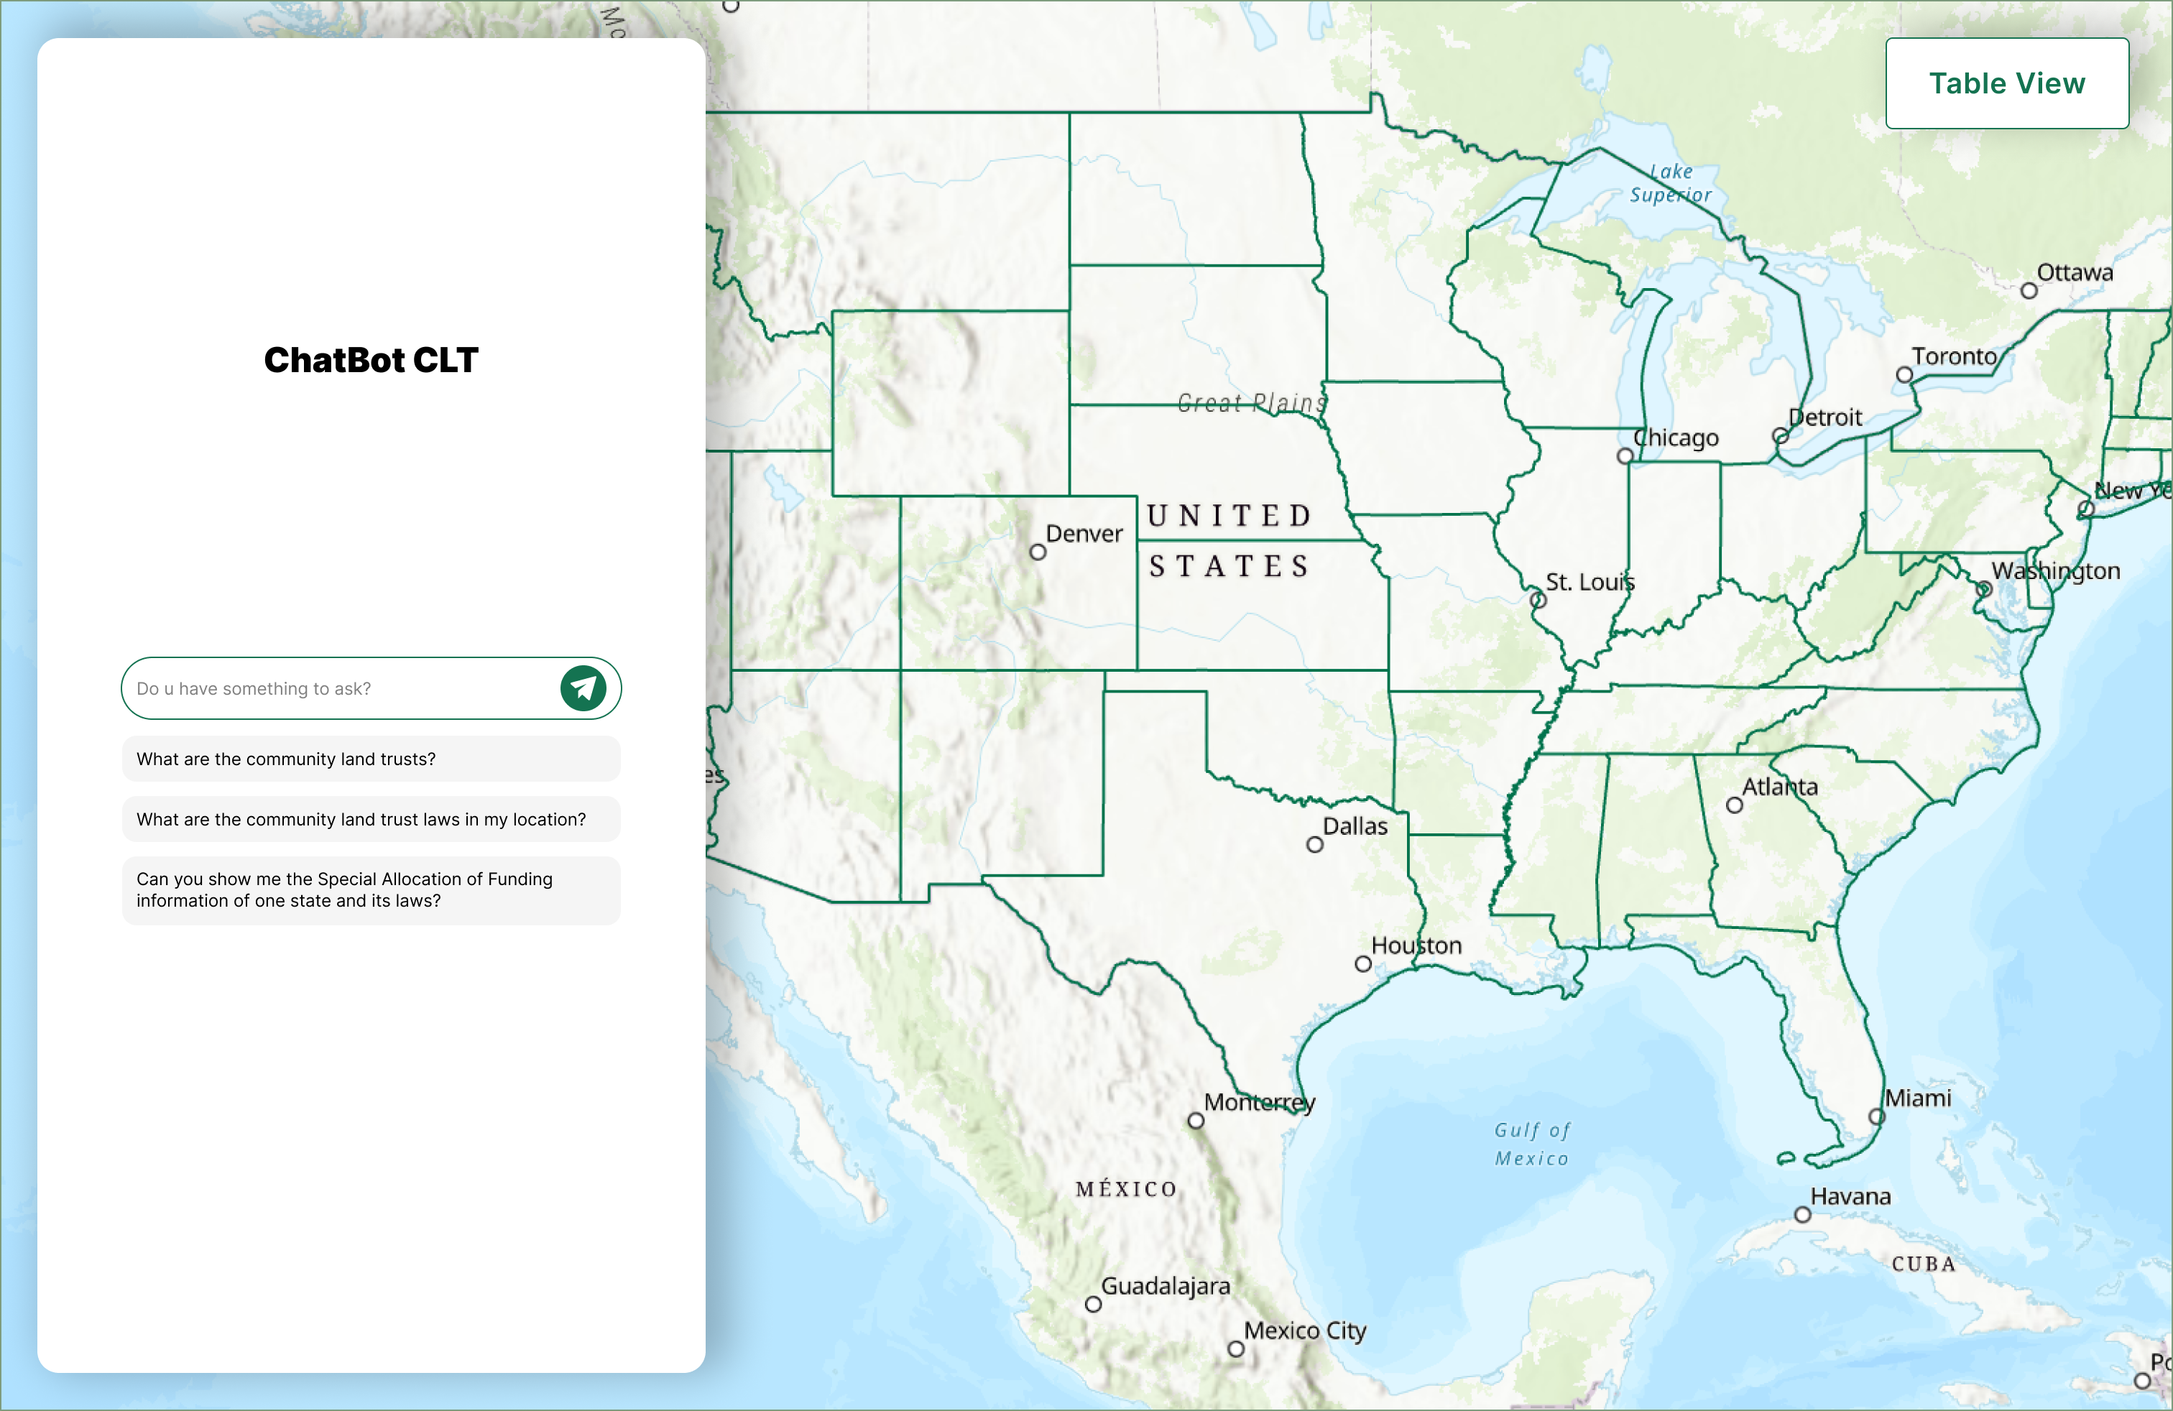The image size is (2173, 1411).
Task: Select the Monterrey city marker
Action: (1195, 1120)
